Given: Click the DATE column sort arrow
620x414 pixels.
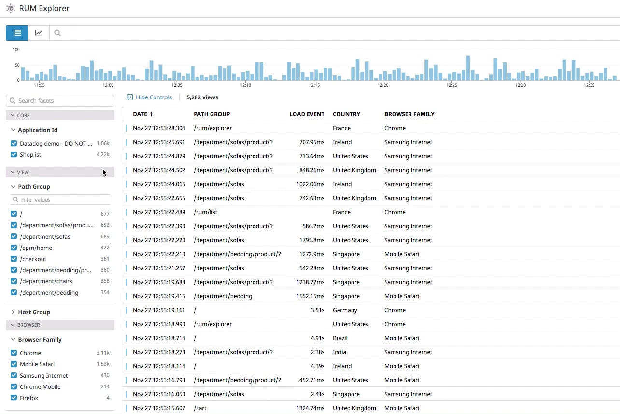Looking at the screenshot, I should point(151,114).
